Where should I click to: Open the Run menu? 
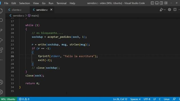(x=51, y=3)
